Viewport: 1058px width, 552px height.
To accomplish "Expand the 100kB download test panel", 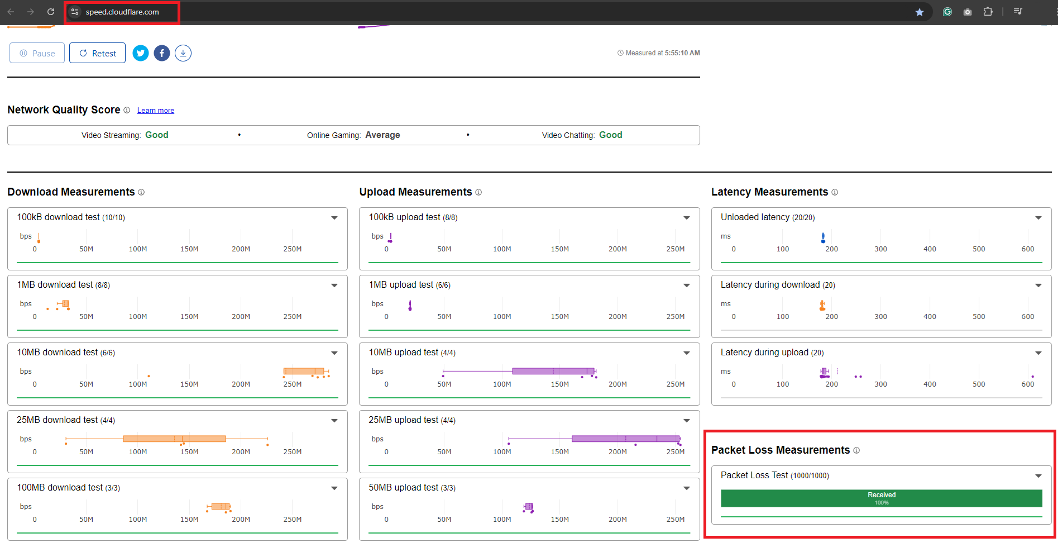I will tap(334, 218).
